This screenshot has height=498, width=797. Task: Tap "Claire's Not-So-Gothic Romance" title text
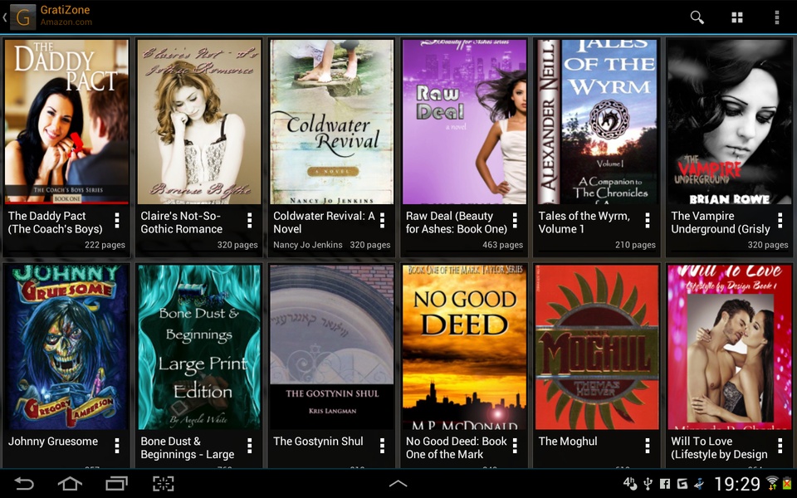coord(182,222)
